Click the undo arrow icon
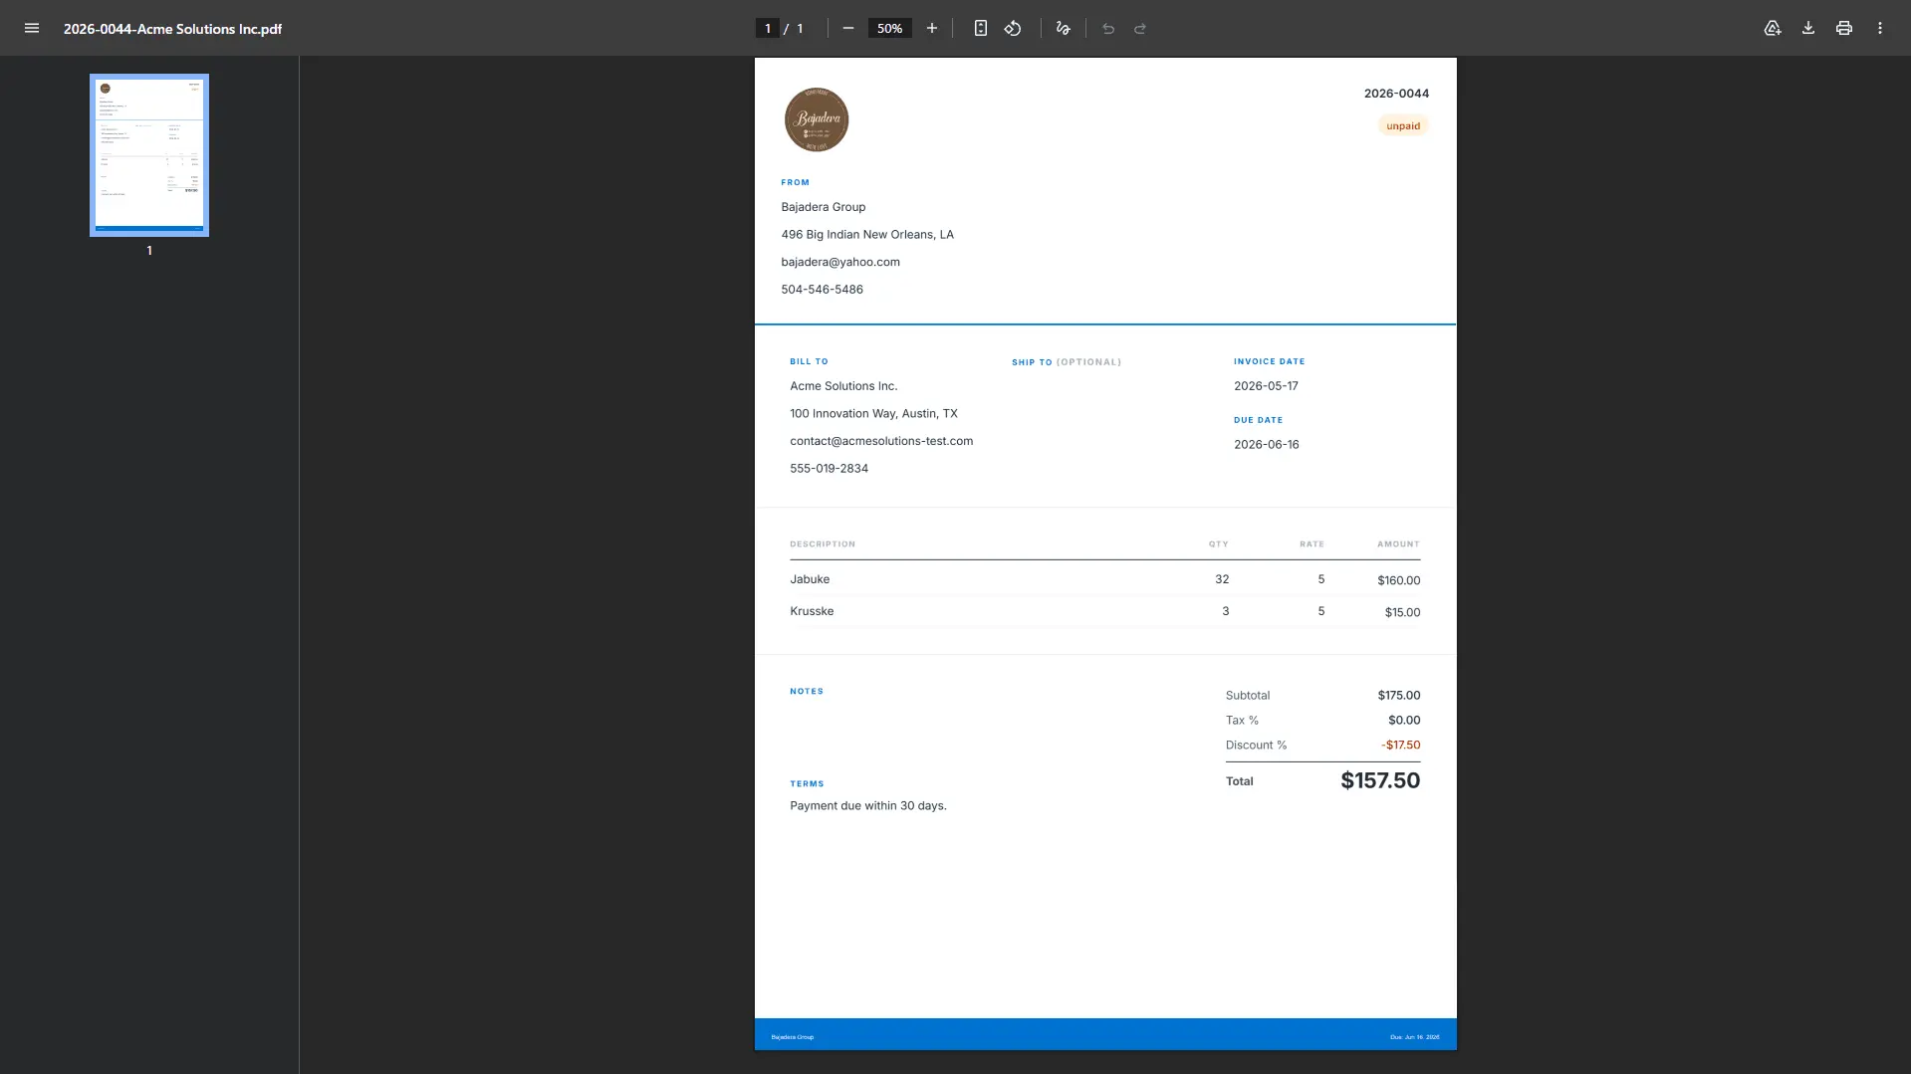 (1108, 28)
